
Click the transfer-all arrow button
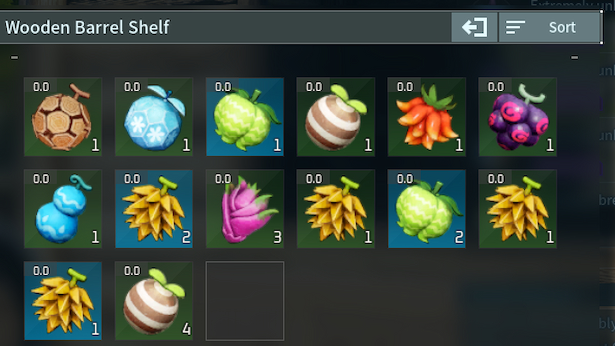tap(474, 27)
